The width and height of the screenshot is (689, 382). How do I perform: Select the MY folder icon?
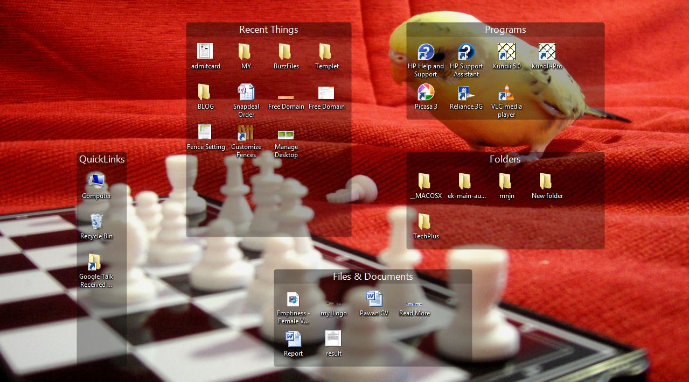[246, 52]
